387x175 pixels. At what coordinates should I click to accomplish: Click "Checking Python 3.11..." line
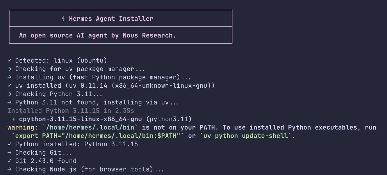coord(59,94)
